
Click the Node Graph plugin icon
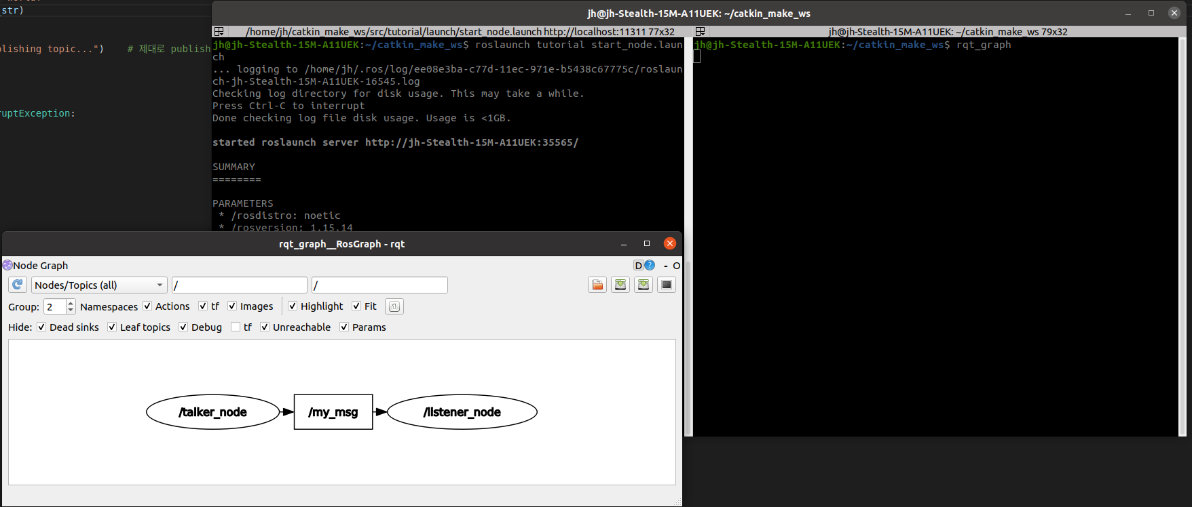[7, 265]
